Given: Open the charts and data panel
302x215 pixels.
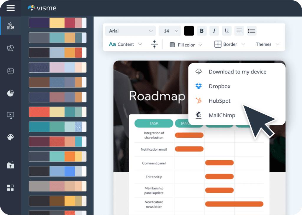Looking at the screenshot, I should pos(10,93).
